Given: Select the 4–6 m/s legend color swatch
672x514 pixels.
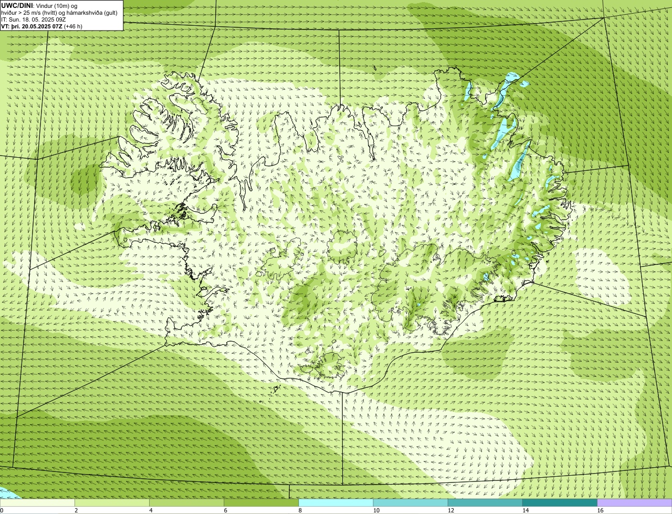Looking at the screenshot, I should click(x=187, y=503).
